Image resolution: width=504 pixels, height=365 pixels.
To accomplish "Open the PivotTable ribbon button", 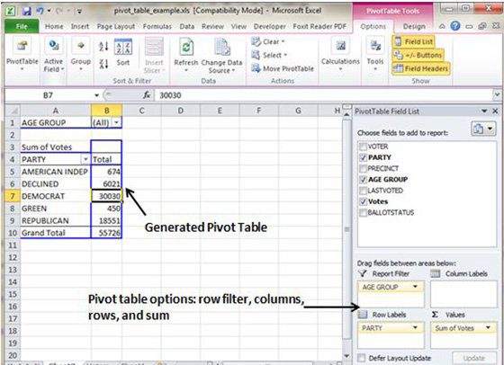I will (x=22, y=55).
